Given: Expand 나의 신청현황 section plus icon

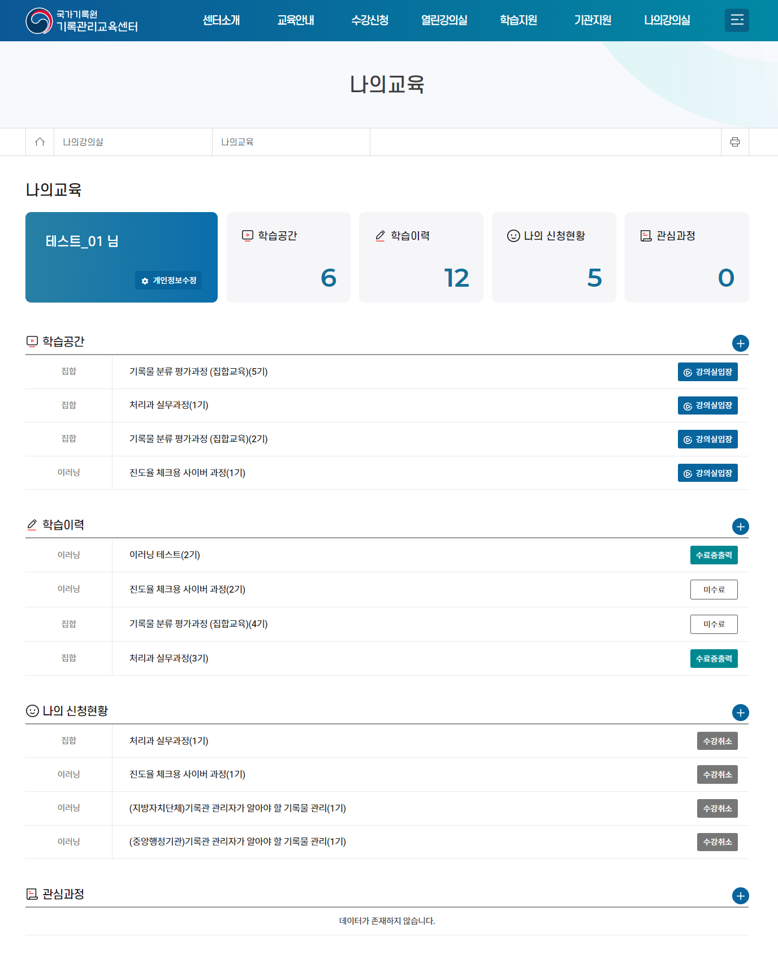Looking at the screenshot, I should click(x=740, y=713).
